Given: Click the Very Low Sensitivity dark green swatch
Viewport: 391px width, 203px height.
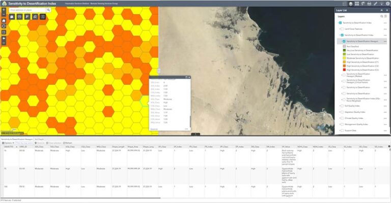Looking at the screenshot, I should click(344, 50).
